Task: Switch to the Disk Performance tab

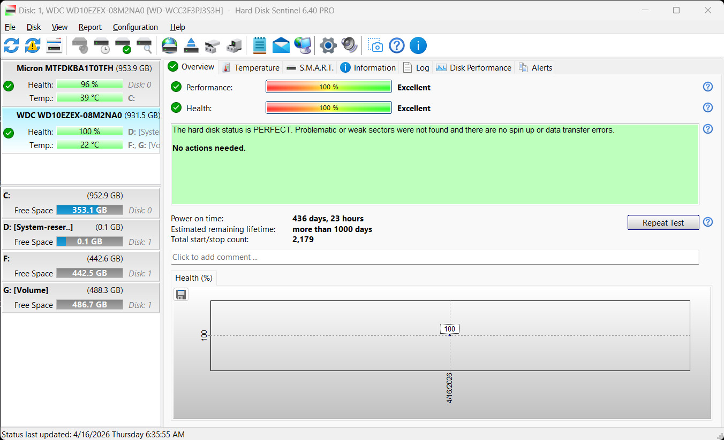Action: click(473, 68)
